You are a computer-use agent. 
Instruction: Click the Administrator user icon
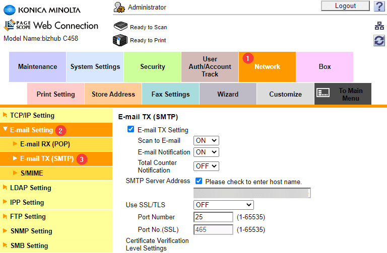(119, 7)
